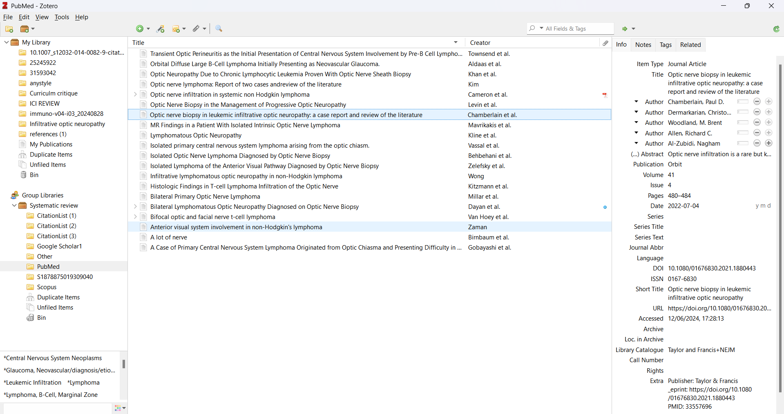Expand Optic nerve infiltration Cameron item
This screenshot has height=414, width=784.
pos(135,95)
